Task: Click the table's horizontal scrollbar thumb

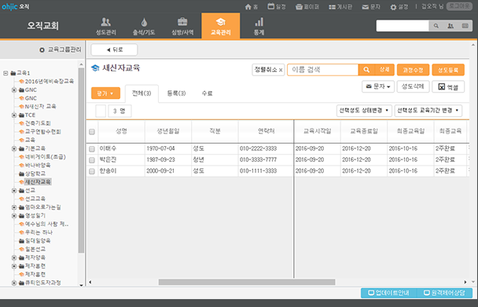Action: 247,283
